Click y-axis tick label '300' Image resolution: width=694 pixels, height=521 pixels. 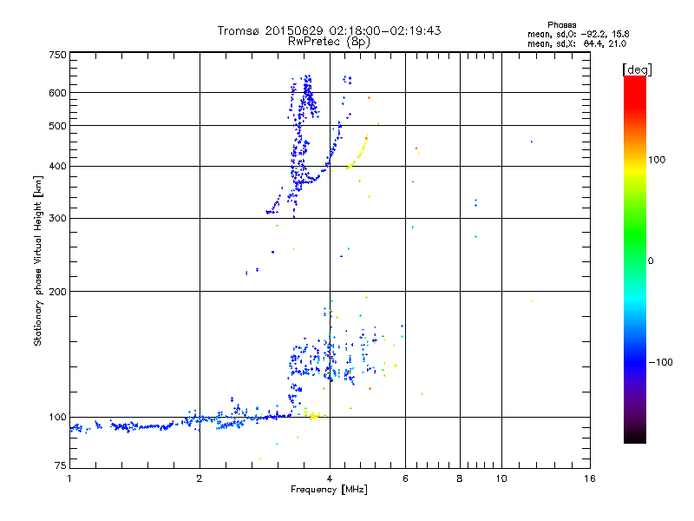(57, 219)
